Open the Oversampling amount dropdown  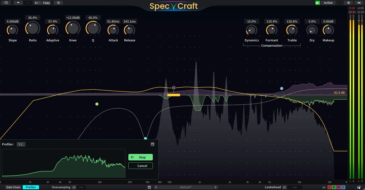pyautogui.click(x=81, y=187)
